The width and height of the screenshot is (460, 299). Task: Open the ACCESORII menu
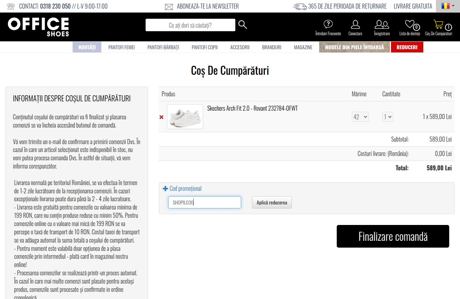pos(240,47)
